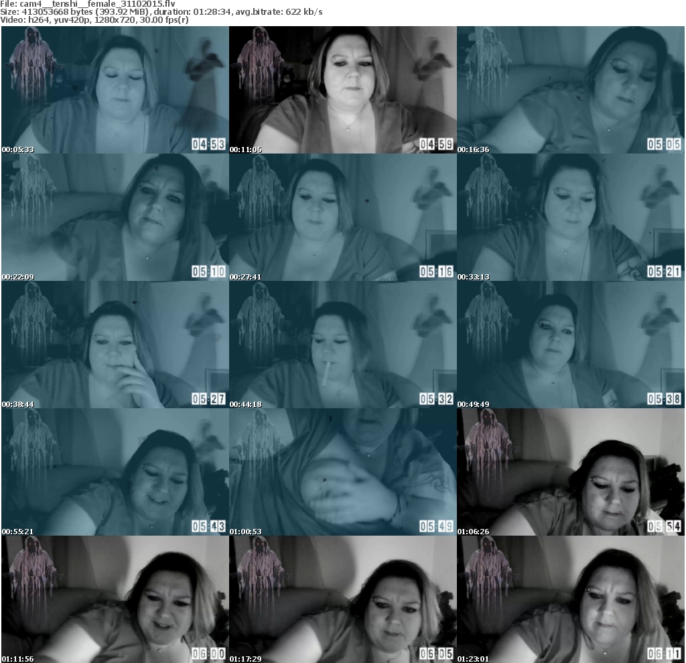
Task: Click the clock overlay reading 06:11
Action: 665,654
